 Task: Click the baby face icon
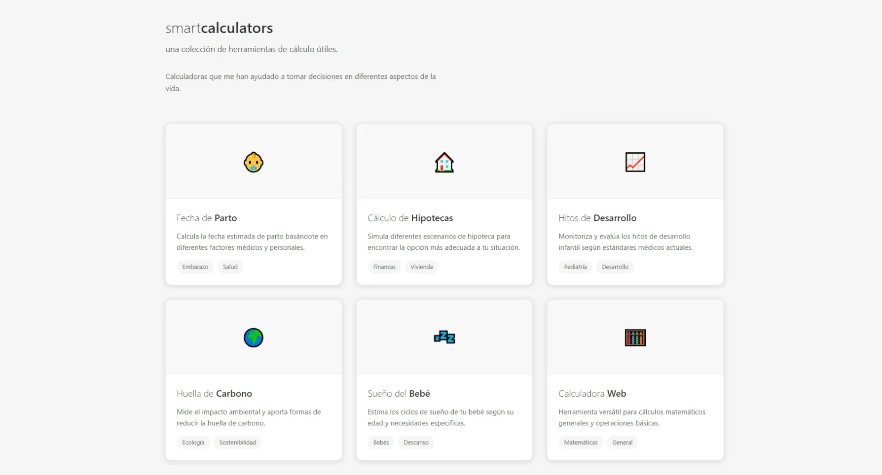pyautogui.click(x=254, y=162)
